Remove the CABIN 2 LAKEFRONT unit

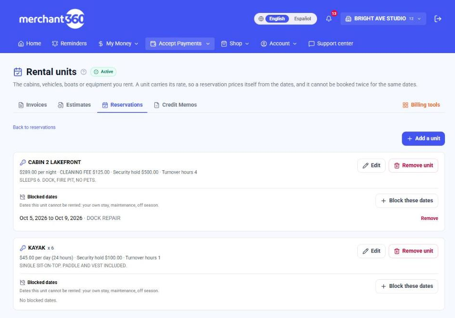tap(413, 165)
